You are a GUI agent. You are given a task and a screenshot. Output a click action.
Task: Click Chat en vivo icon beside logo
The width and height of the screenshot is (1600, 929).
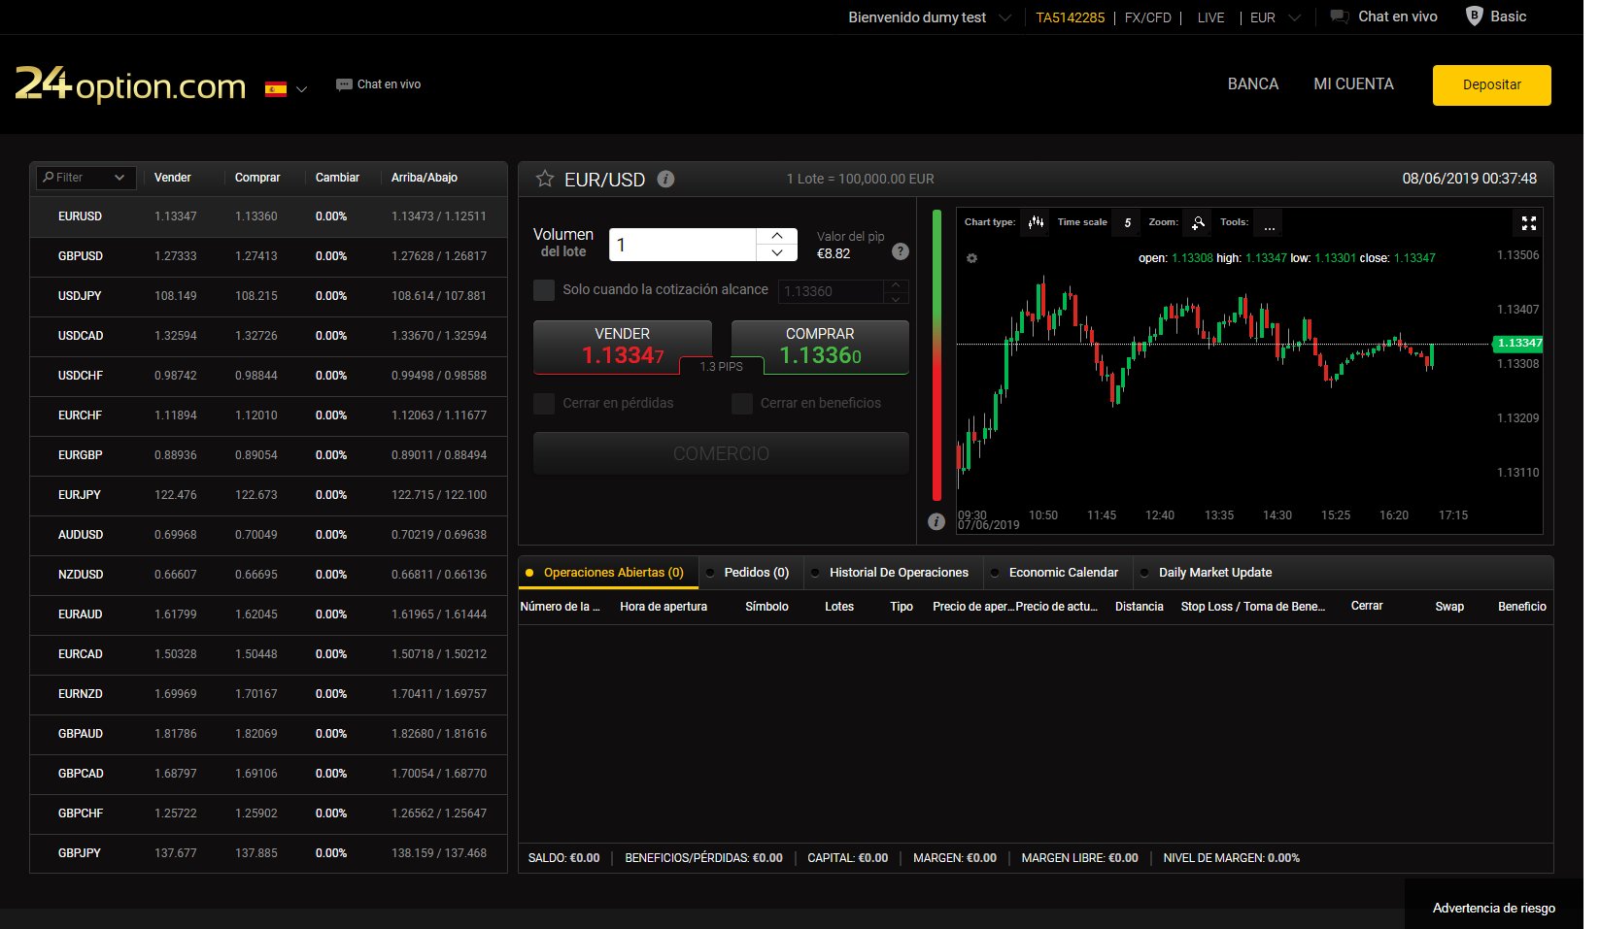coord(344,84)
